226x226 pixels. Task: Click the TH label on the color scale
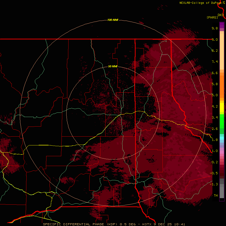(x=216, y=196)
